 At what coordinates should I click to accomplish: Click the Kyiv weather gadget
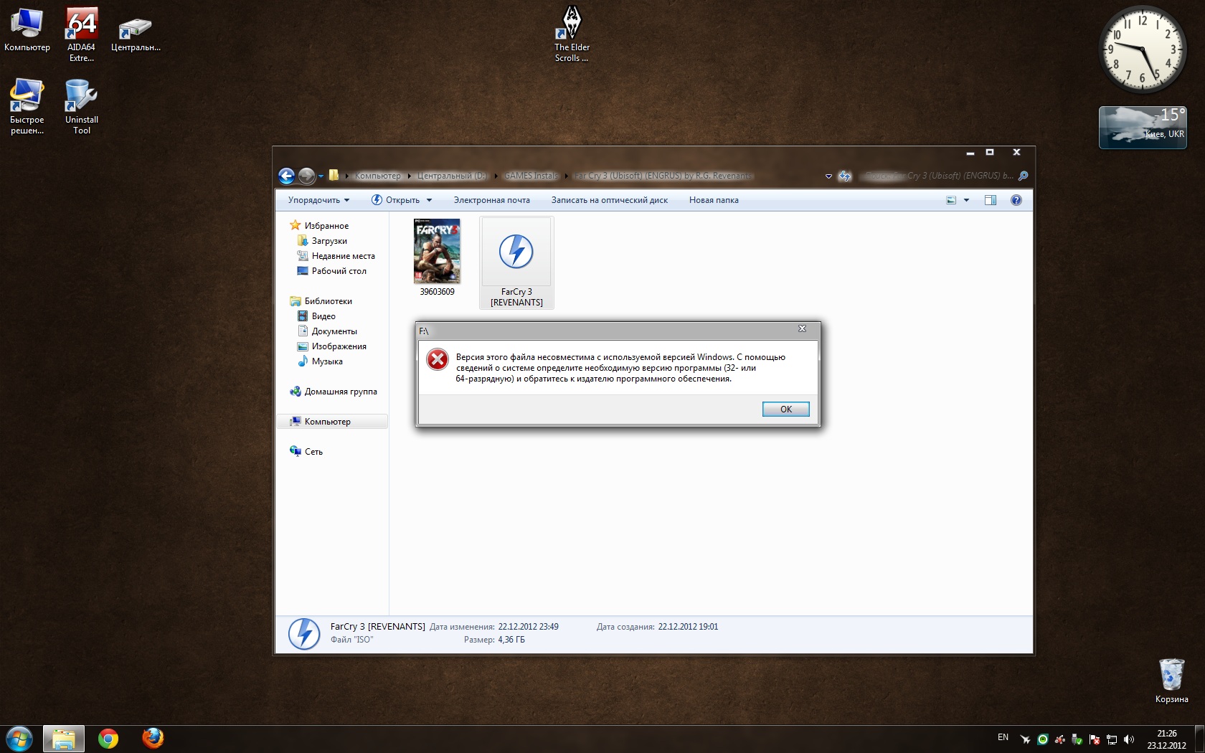pyautogui.click(x=1143, y=128)
